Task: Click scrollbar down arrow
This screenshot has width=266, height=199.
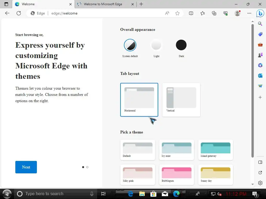Action: click(x=252, y=184)
